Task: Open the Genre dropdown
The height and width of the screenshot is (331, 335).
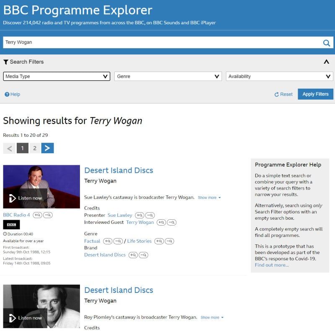Action: tap(168, 77)
